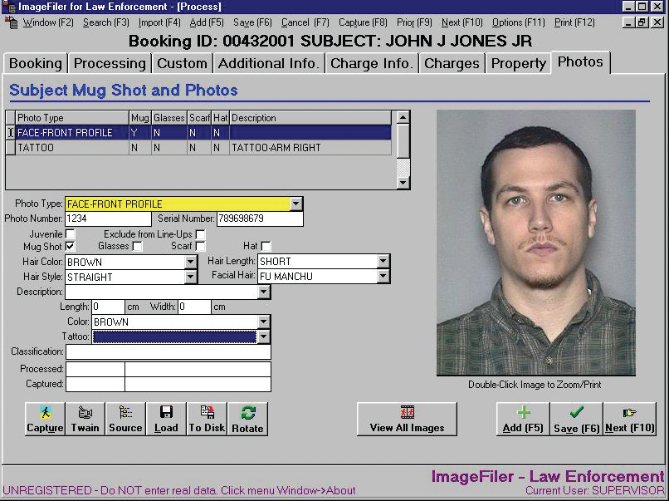
Task: Click the Load floppy disk icon
Action: pyautogui.click(x=166, y=419)
